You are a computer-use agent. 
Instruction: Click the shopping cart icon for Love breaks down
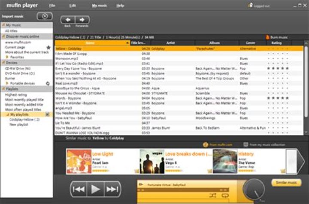click(x=209, y=171)
